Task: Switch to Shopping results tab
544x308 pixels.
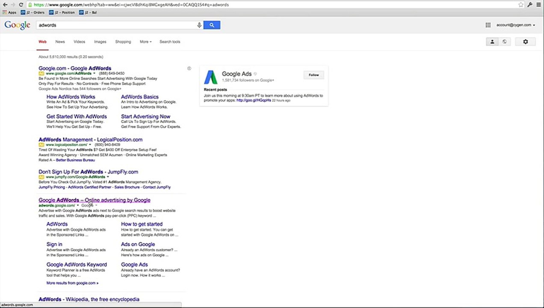Action: pyautogui.click(x=123, y=42)
